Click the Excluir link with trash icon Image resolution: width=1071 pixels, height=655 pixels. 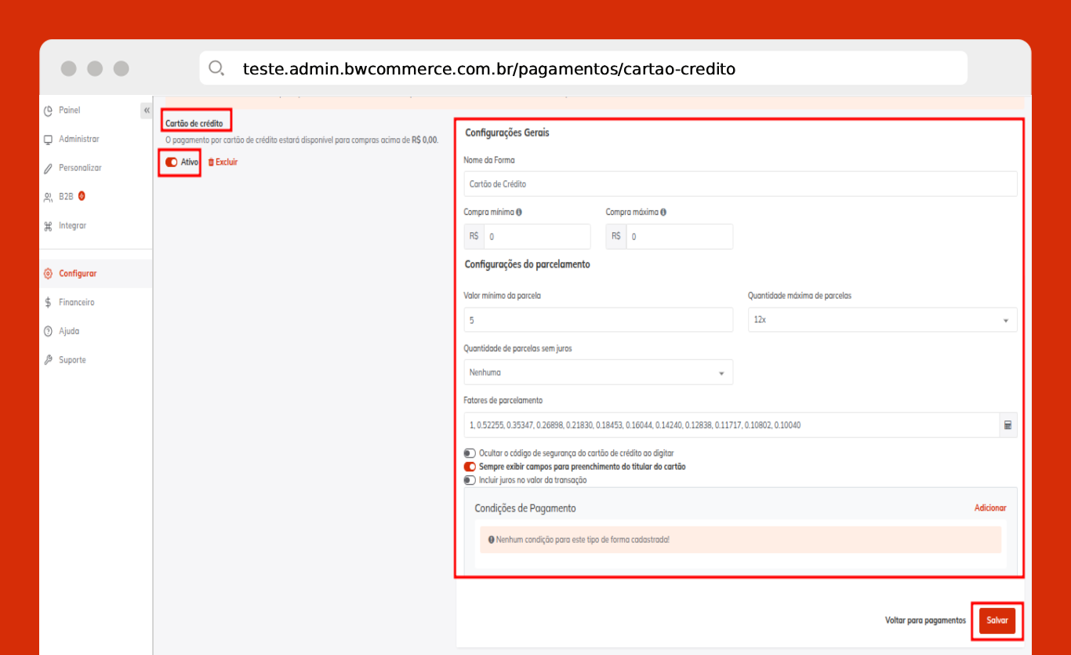[x=223, y=162]
